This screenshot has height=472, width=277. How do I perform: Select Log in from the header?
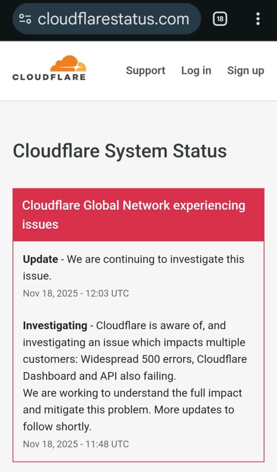196,71
